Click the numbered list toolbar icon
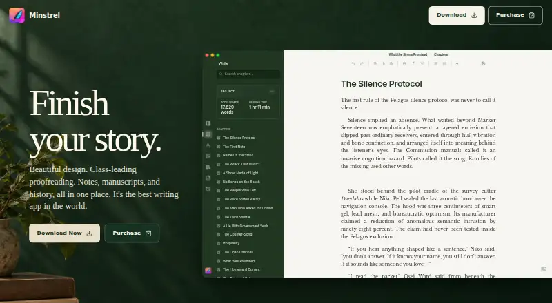Screen dimensions: 552x303 (x=444, y=63)
